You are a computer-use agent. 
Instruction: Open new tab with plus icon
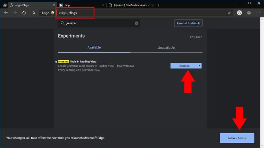coord(159,5)
